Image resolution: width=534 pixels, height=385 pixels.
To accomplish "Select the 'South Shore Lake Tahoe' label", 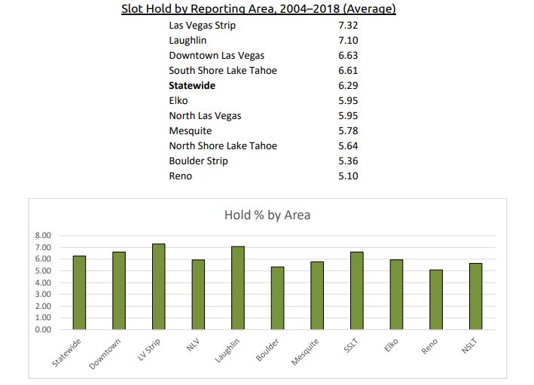I will click(223, 70).
